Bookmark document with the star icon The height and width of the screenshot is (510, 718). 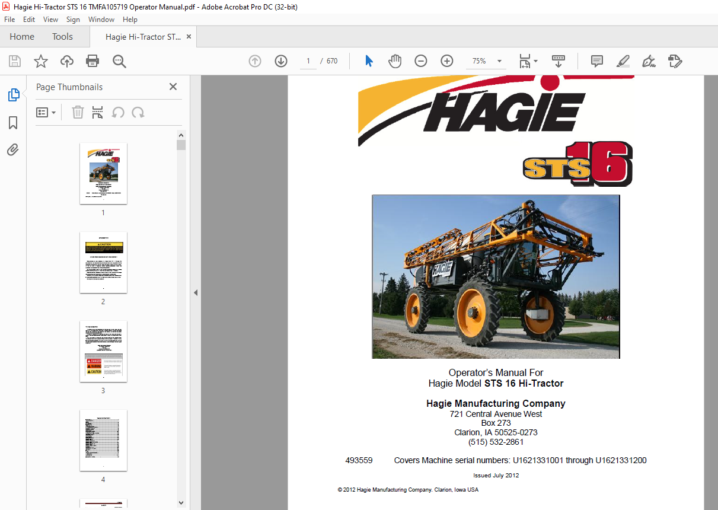[x=40, y=61]
